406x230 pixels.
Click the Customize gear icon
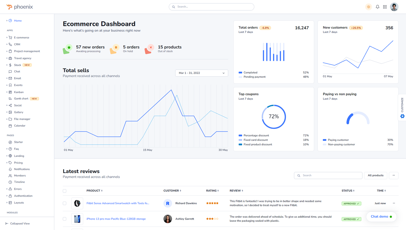pos(402,116)
